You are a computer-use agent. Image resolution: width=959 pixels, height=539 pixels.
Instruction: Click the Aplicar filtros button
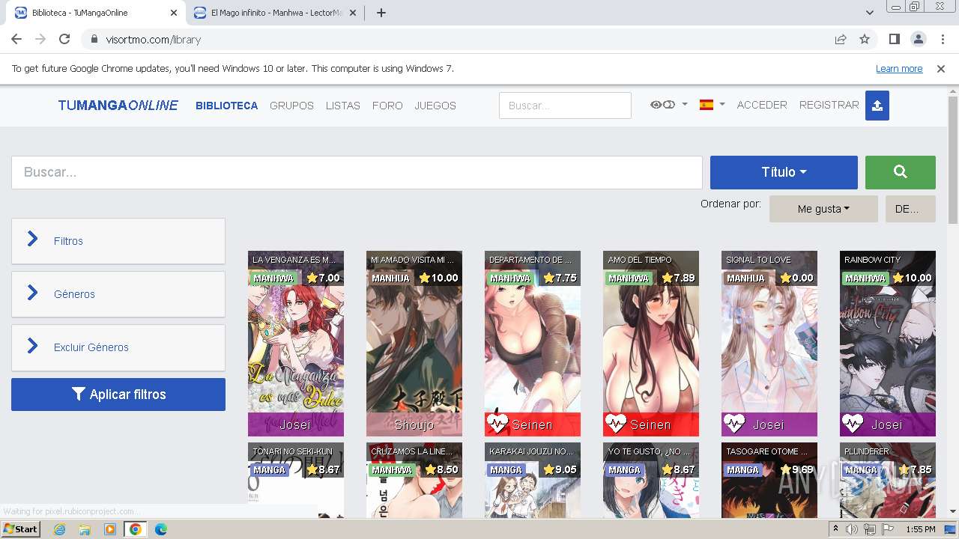pyautogui.click(x=118, y=395)
